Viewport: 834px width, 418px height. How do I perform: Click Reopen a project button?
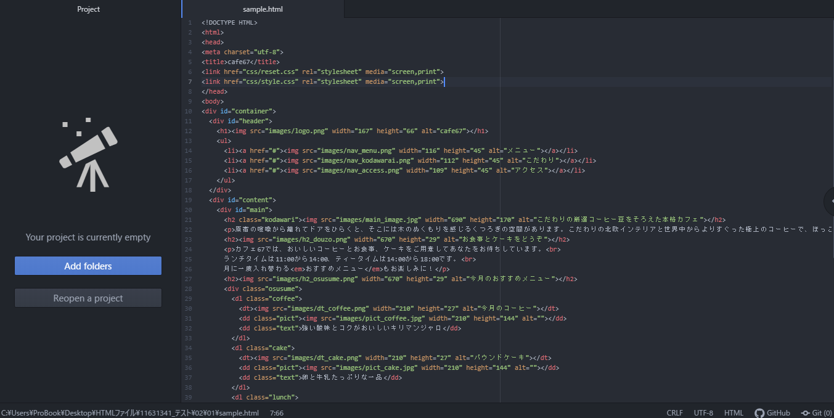pyautogui.click(x=88, y=298)
